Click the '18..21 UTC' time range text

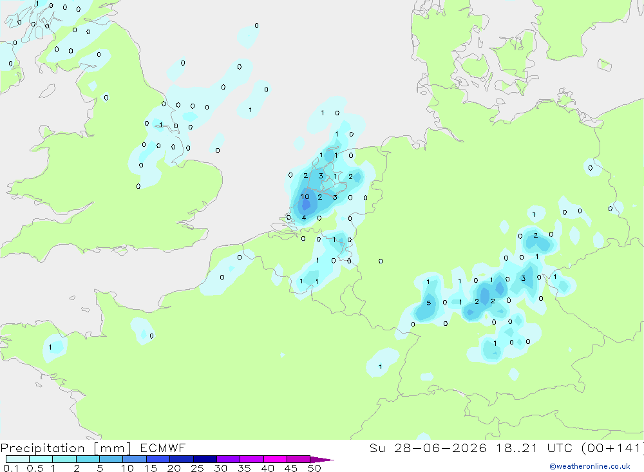pyautogui.click(x=534, y=448)
